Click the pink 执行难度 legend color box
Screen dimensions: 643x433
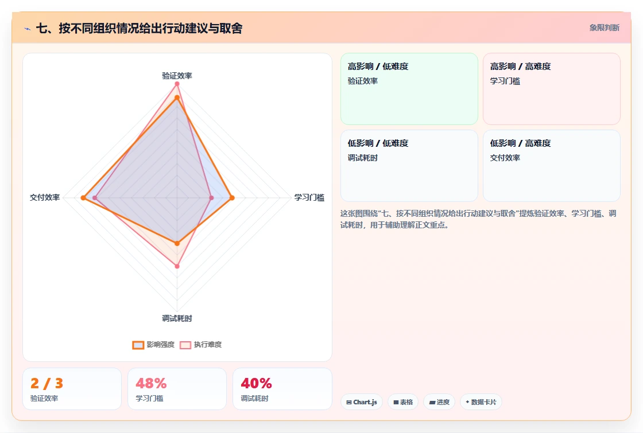(185, 345)
